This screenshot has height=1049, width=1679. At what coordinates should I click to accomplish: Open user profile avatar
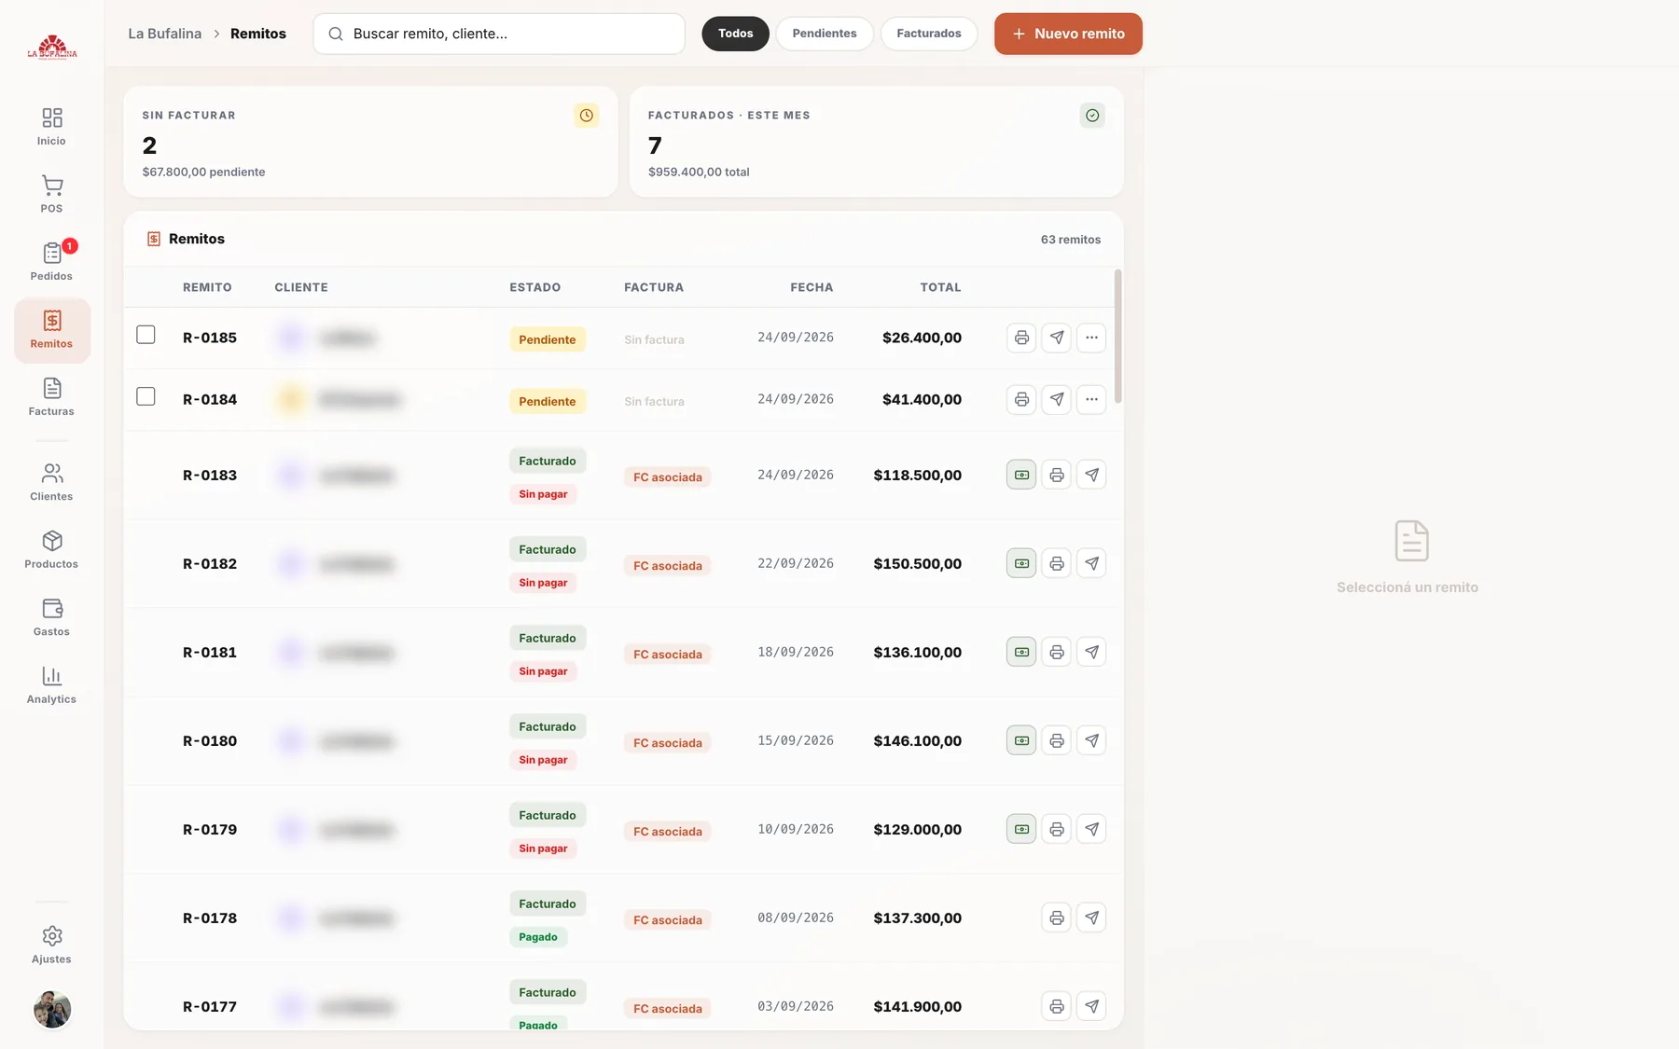point(52,1009)
